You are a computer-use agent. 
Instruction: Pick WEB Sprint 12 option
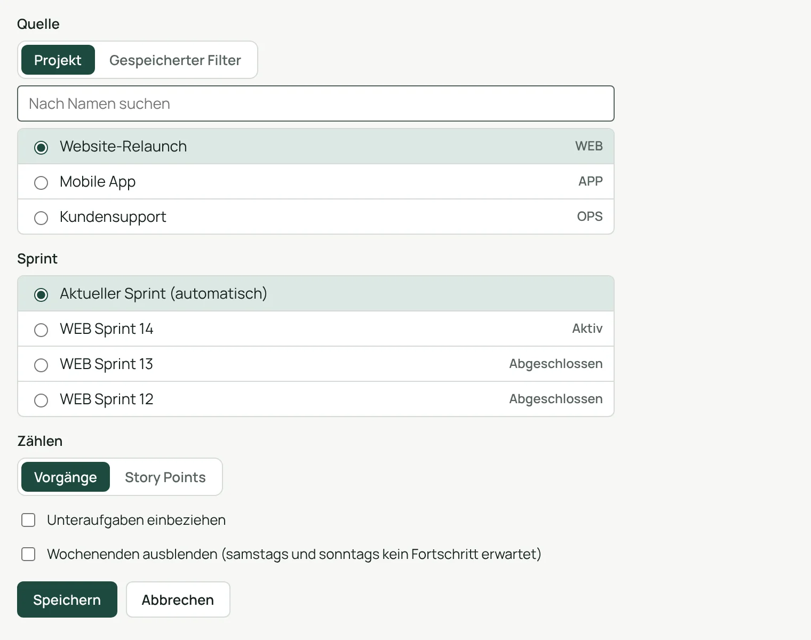[316, 399]
